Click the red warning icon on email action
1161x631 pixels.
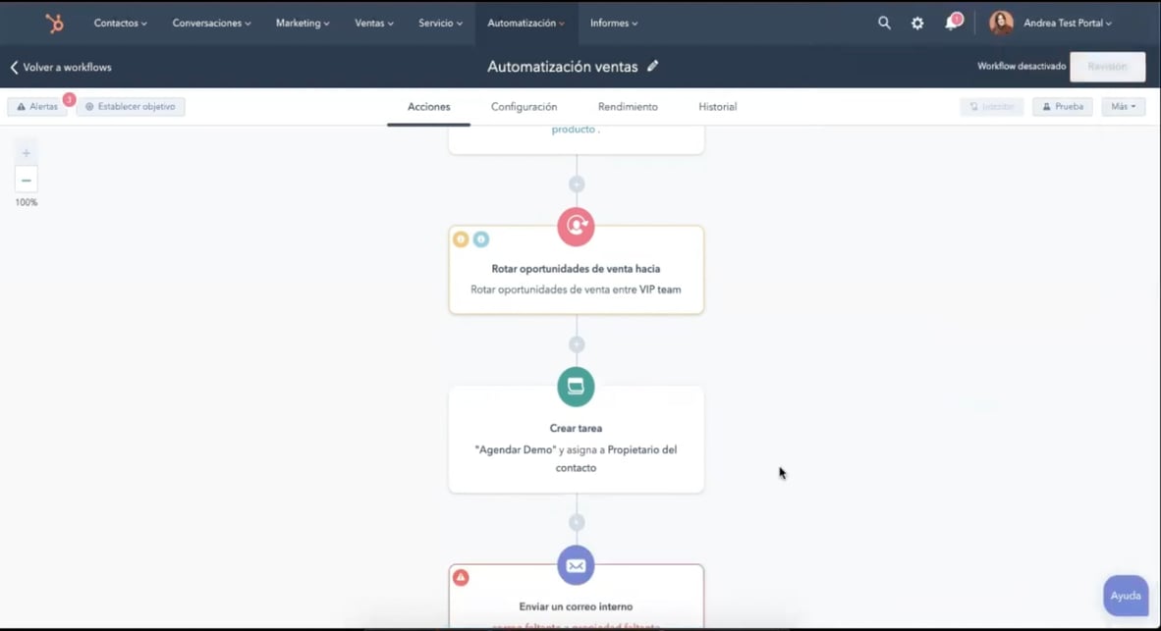461,578
